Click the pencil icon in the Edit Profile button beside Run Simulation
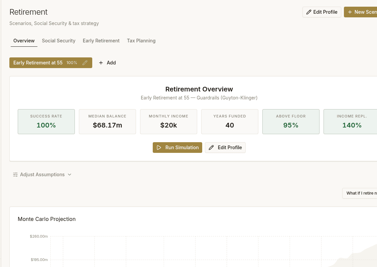This screenshot has height=267, width=377. click(x=211, y=148)
